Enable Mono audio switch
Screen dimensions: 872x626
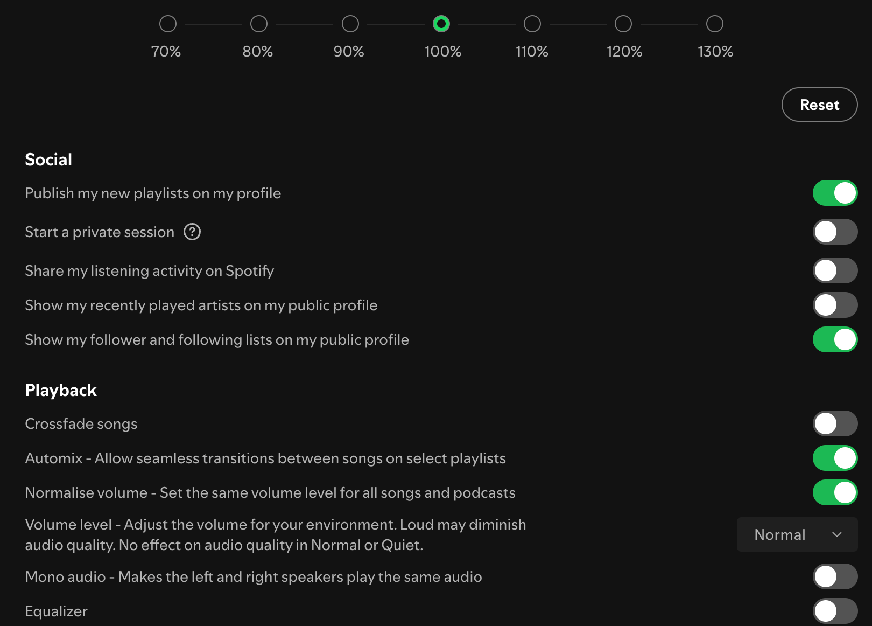(835, 576)
